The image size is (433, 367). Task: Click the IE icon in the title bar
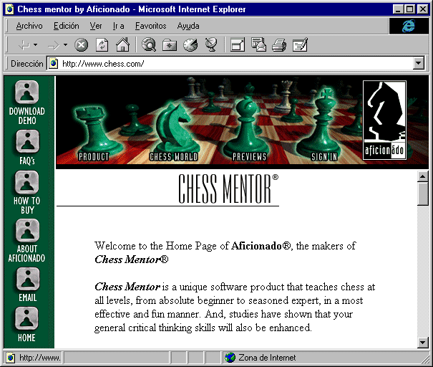click(x=10, y=9)
